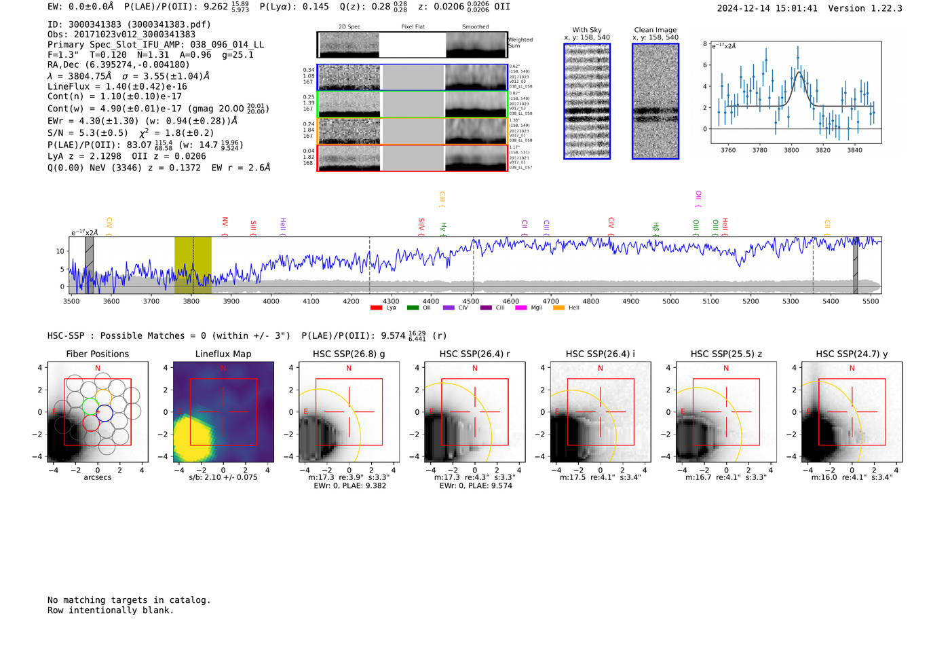Open the HSC SSP(24.7) y cutout
950x647 pixels.
click(x=852, y=411)
